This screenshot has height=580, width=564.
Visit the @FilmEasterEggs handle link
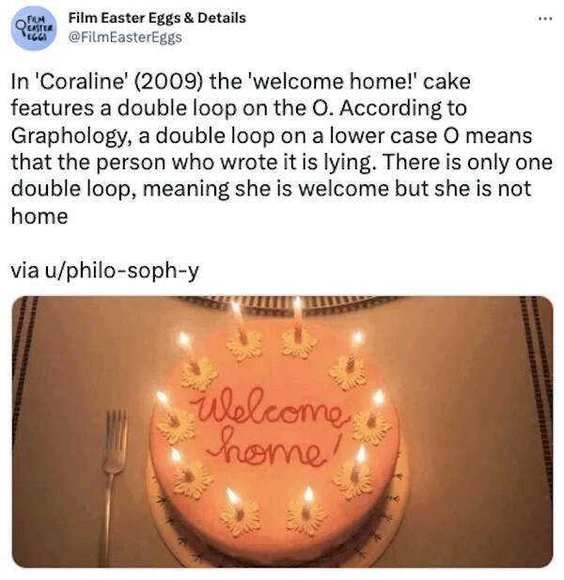[125, 38]
